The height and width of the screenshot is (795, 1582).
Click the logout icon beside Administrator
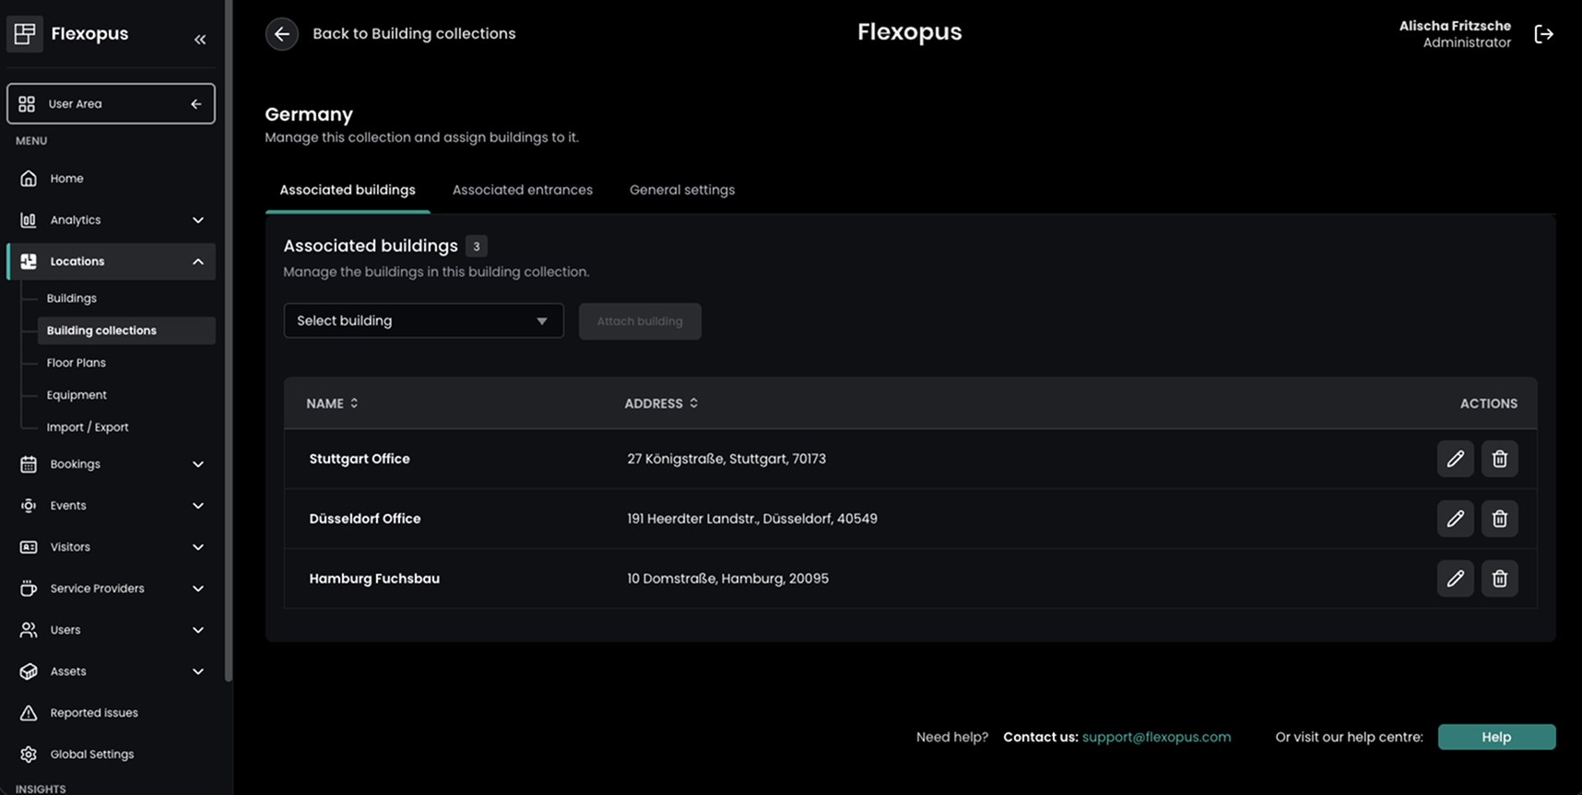pos(1543,34)
